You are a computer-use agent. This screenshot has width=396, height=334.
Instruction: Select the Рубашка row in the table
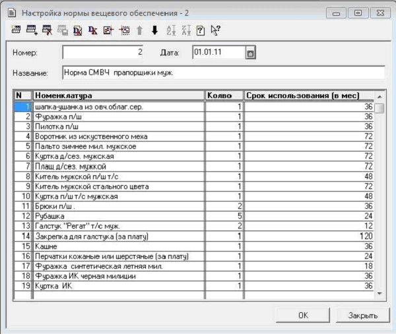point(119,215)
